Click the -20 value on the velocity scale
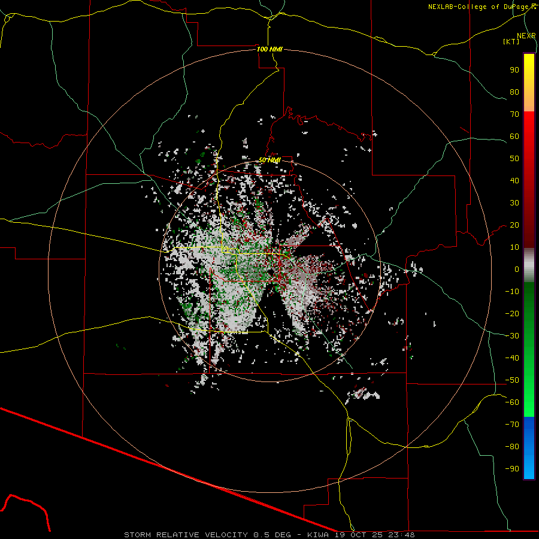This screenshot has height=539, width=539. pos(512,313)
